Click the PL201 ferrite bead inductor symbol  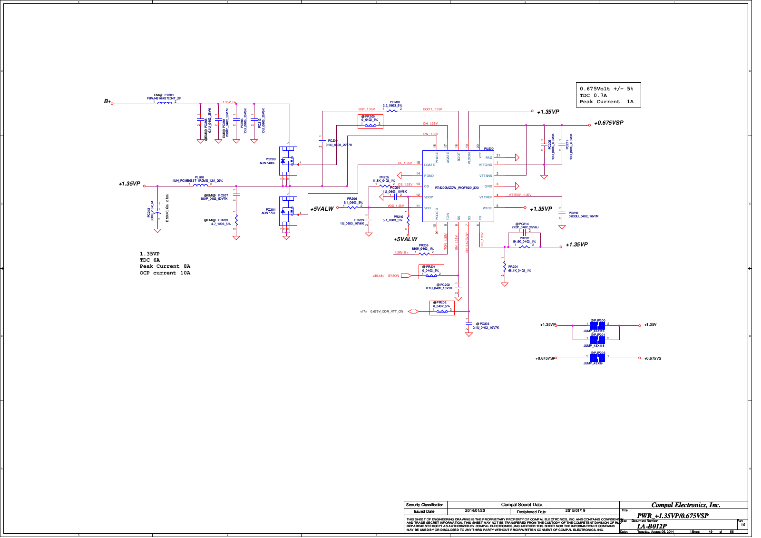pyautogui.click(x=165, y=103)
